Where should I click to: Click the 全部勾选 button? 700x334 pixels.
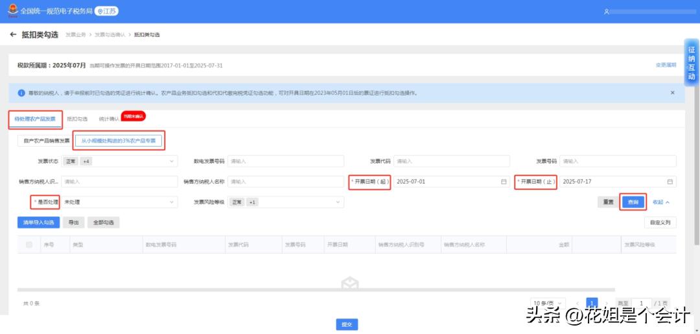click(103, 222)
